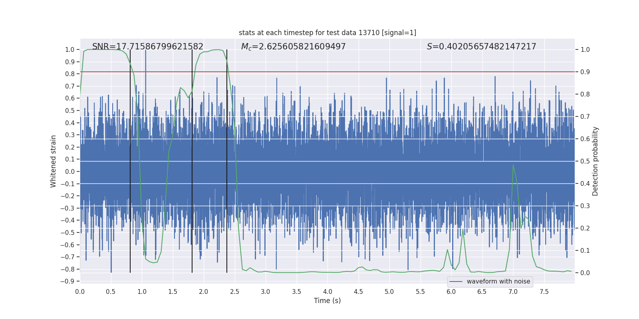The image size is (639, 319).
Task: Click the S value annotation
Action: coord(482,47)
